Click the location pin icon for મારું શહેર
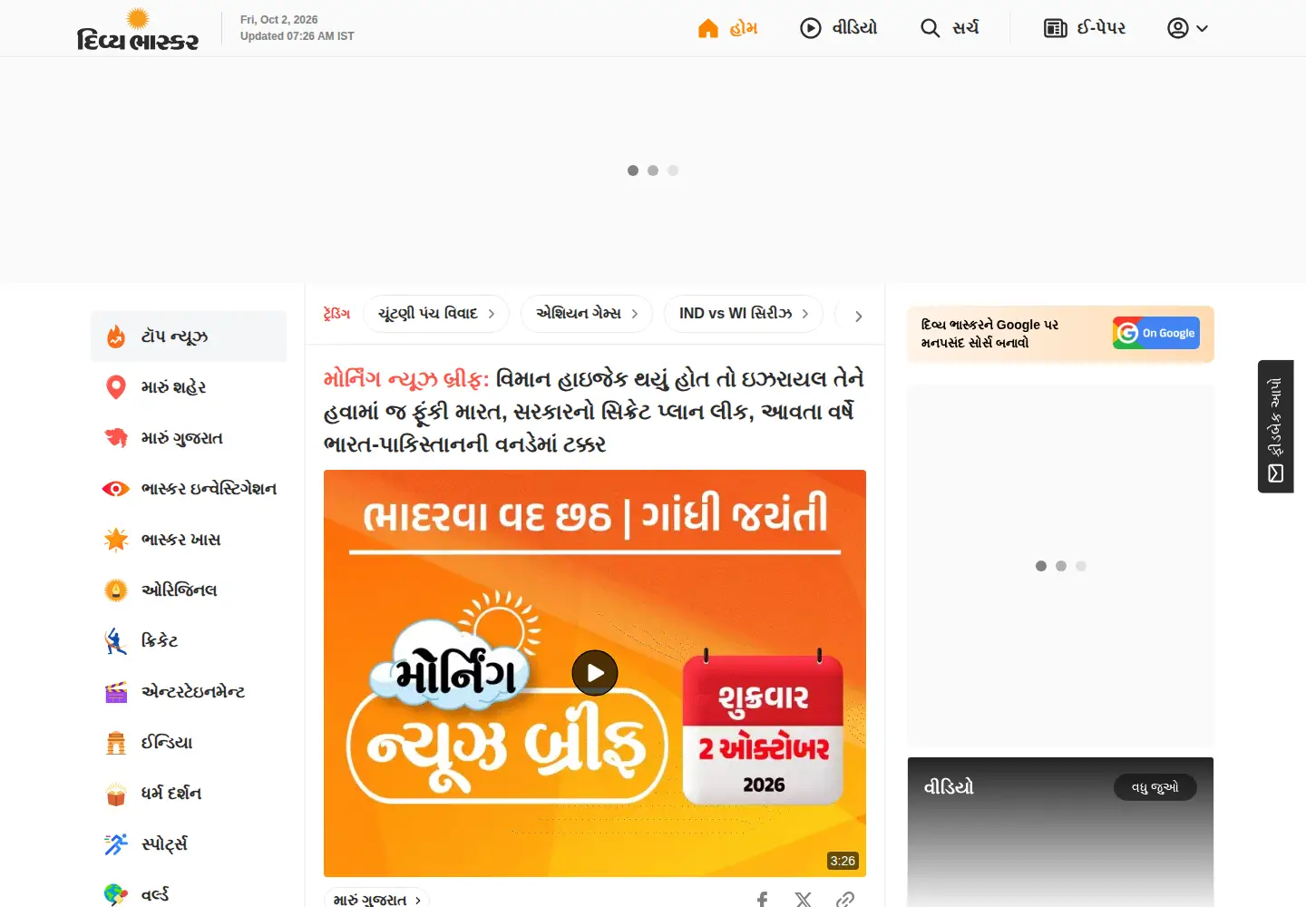This screenshot has height=907, width=1306. pyautogui.click(x=116, y=387)
